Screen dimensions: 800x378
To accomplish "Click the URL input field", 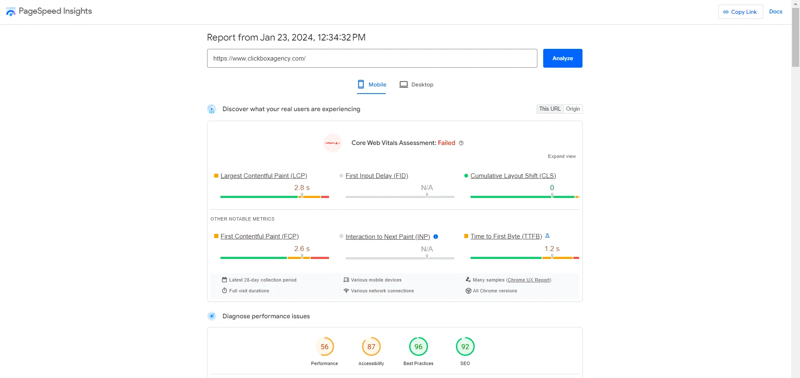I will [372, 58].
